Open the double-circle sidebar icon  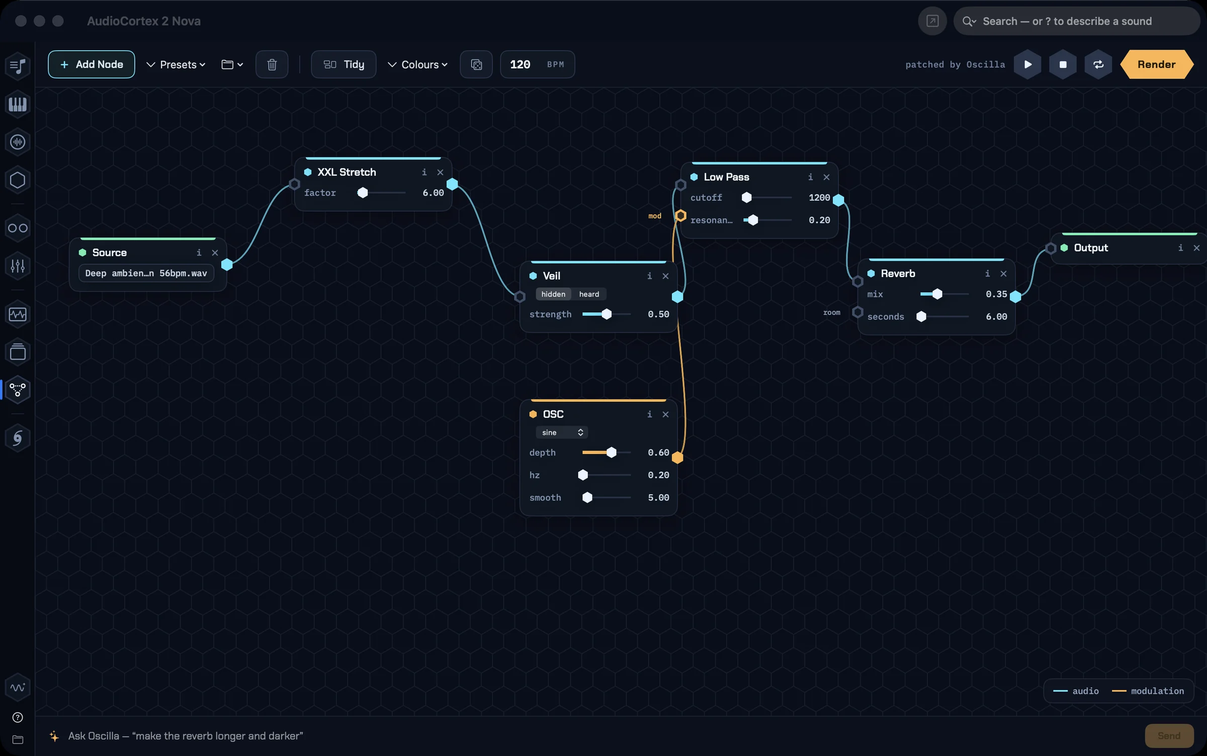click(x=18, y=228)
